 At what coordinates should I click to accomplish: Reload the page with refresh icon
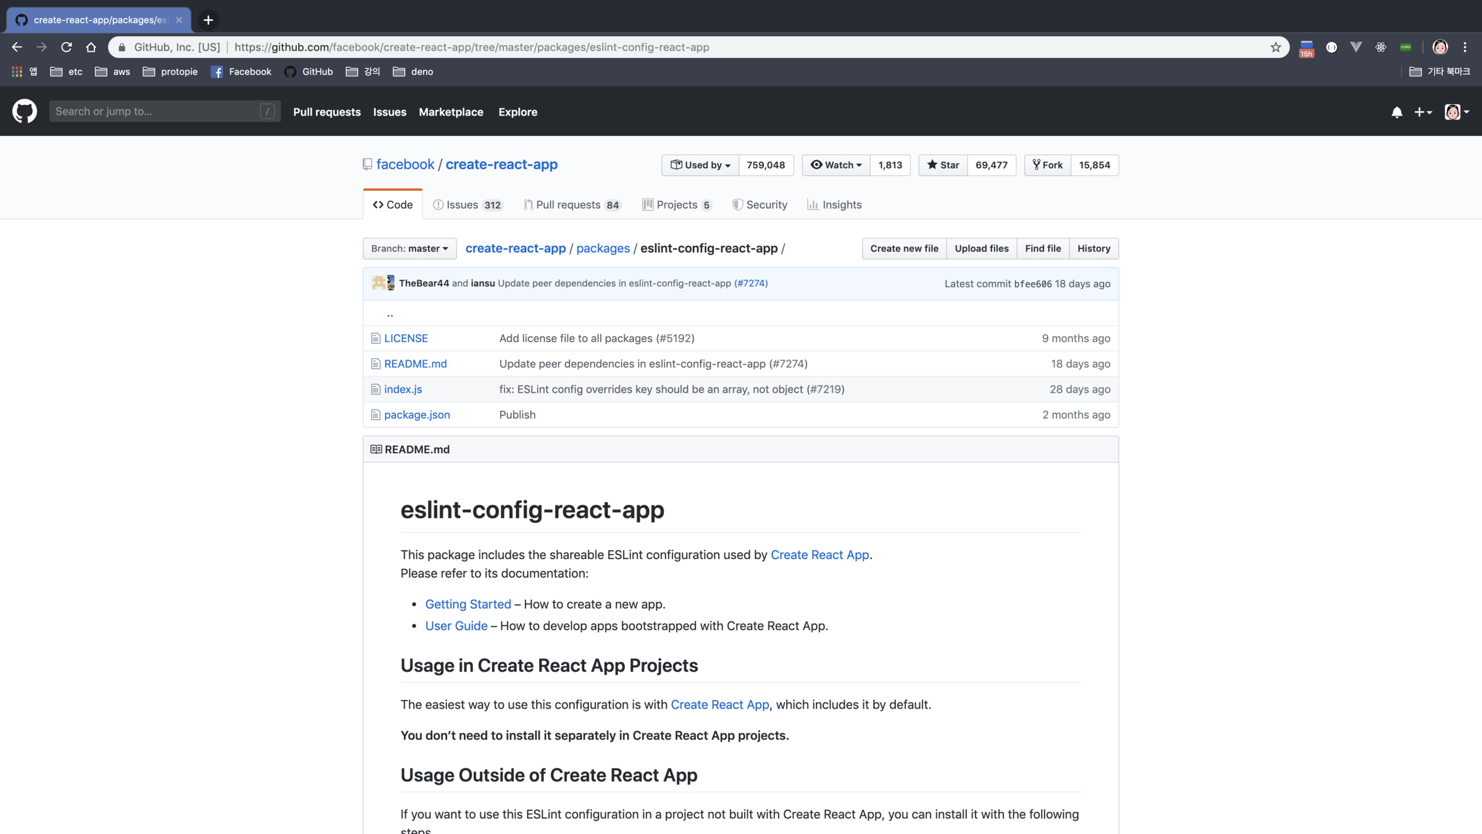(x=67, y=47)
